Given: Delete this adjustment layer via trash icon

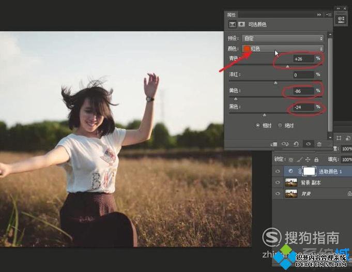Looking at the screenshot, I should pyautogui.click(x=319, y=144).
